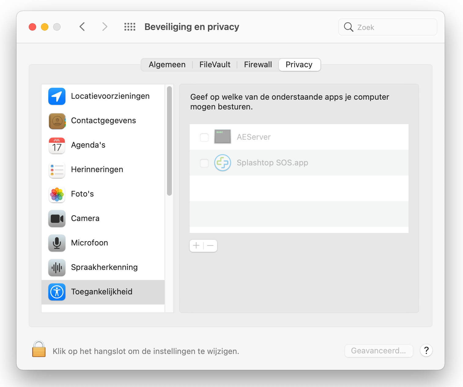This screenshot has width=463, height=387.
Task: Choose the Herinneringen list icon
Action: coord(57,170)
